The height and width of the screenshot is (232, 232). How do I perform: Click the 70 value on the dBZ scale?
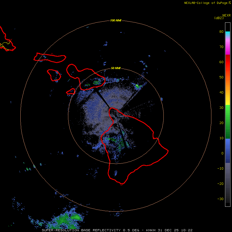(221, 47)
